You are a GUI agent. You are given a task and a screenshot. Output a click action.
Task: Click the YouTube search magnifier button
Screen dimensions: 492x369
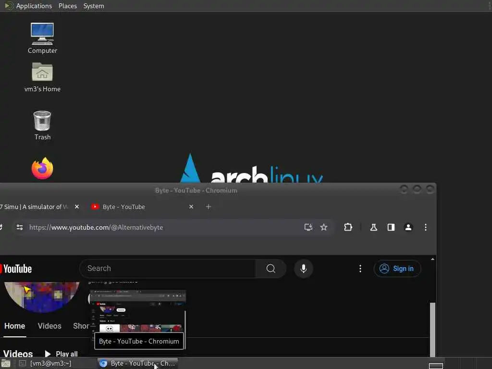(271, 269)
